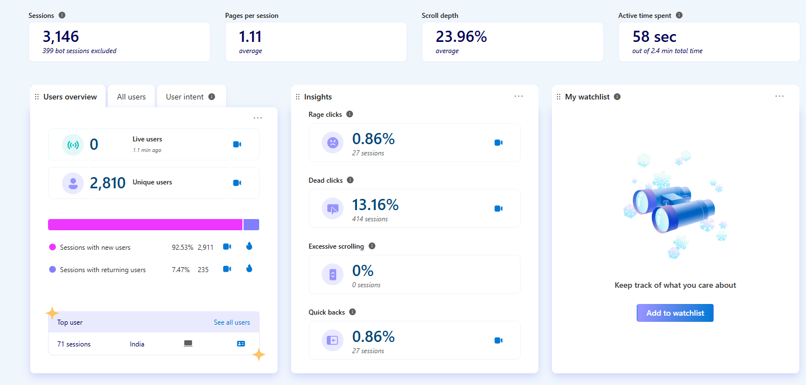Click info icon next to Sessions
The width and height of the screenshot is (806, 385).
pyautogui.click(x=62, y=15)
